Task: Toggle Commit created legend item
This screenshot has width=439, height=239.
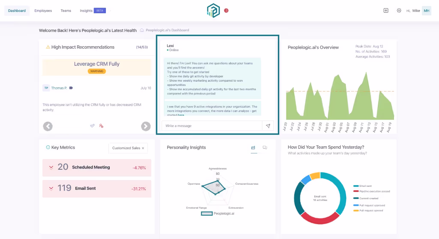Action: click(x=366, y=198)
